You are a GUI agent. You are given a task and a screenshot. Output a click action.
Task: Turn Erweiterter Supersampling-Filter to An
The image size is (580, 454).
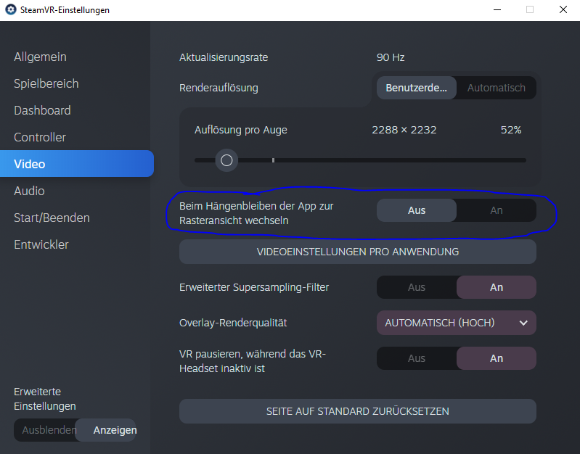(x=497, y=287)
